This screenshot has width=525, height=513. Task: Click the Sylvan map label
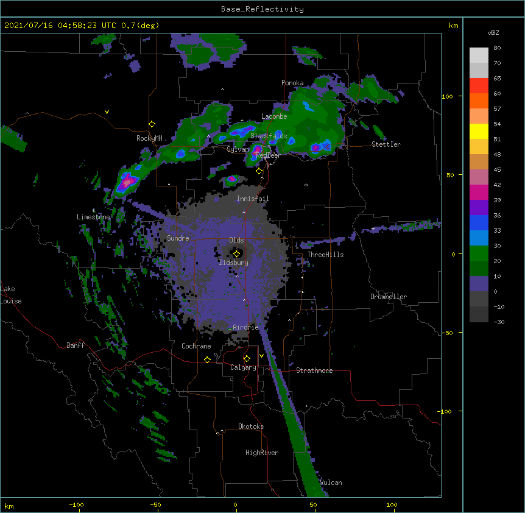tap(238, 149)
